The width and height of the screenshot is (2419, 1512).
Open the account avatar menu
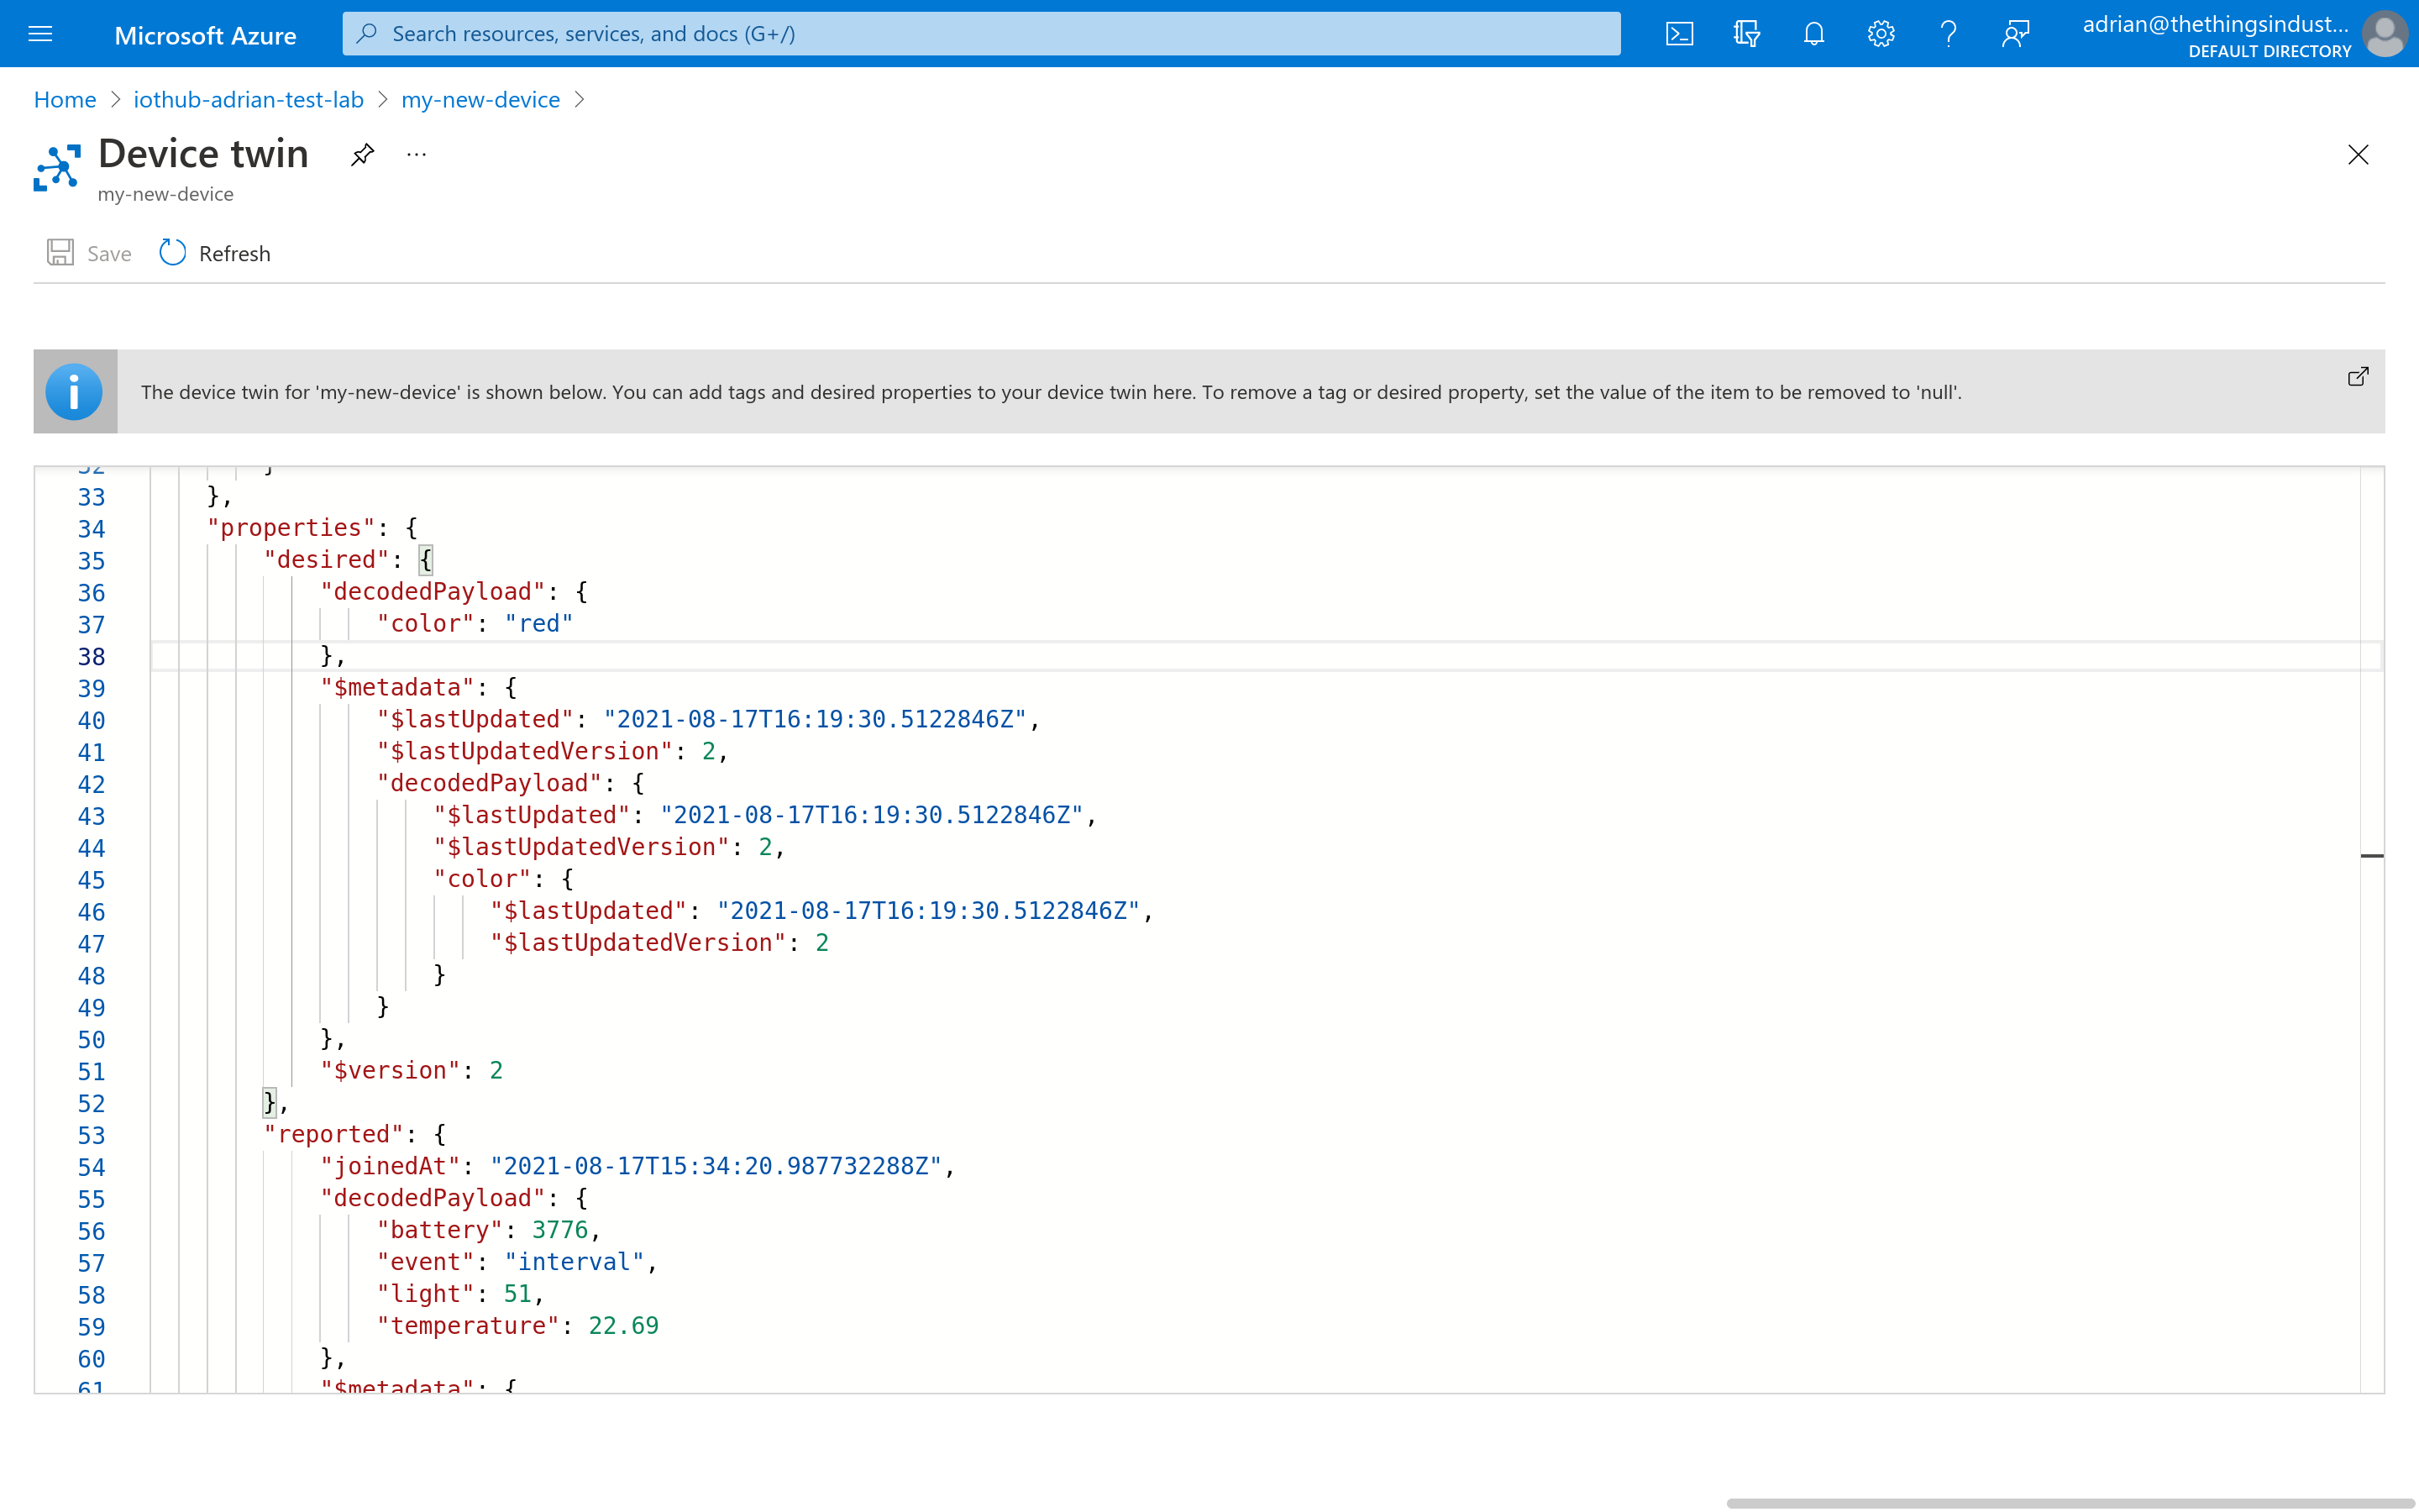tap(2384, 34)
